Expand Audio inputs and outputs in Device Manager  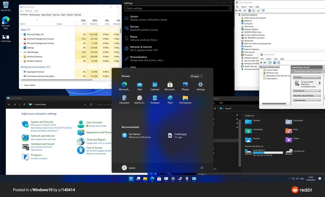(x=239, y=18)
